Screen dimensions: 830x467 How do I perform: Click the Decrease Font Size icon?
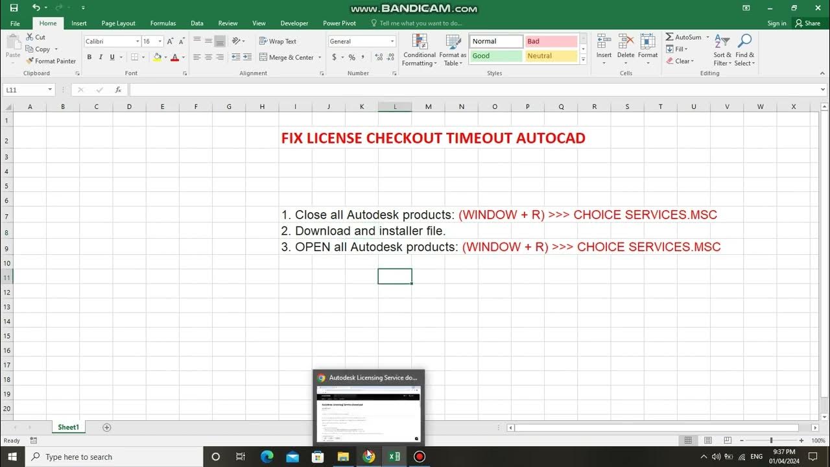pyautogui.click(x=180, y=41)
